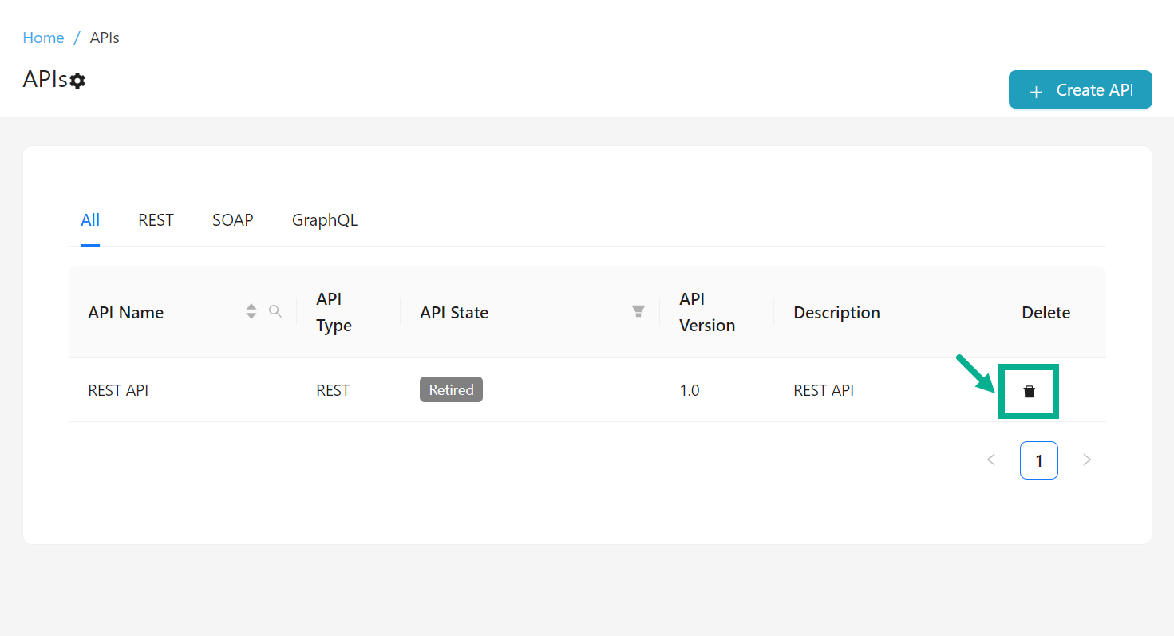
Task: Click the REST API text in Description column
Action: [x=823, y=390]
